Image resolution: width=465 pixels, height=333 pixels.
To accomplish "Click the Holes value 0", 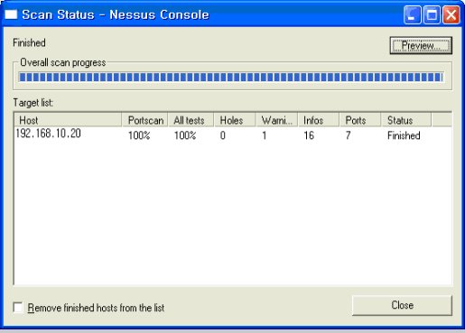I will coord(223,135).
